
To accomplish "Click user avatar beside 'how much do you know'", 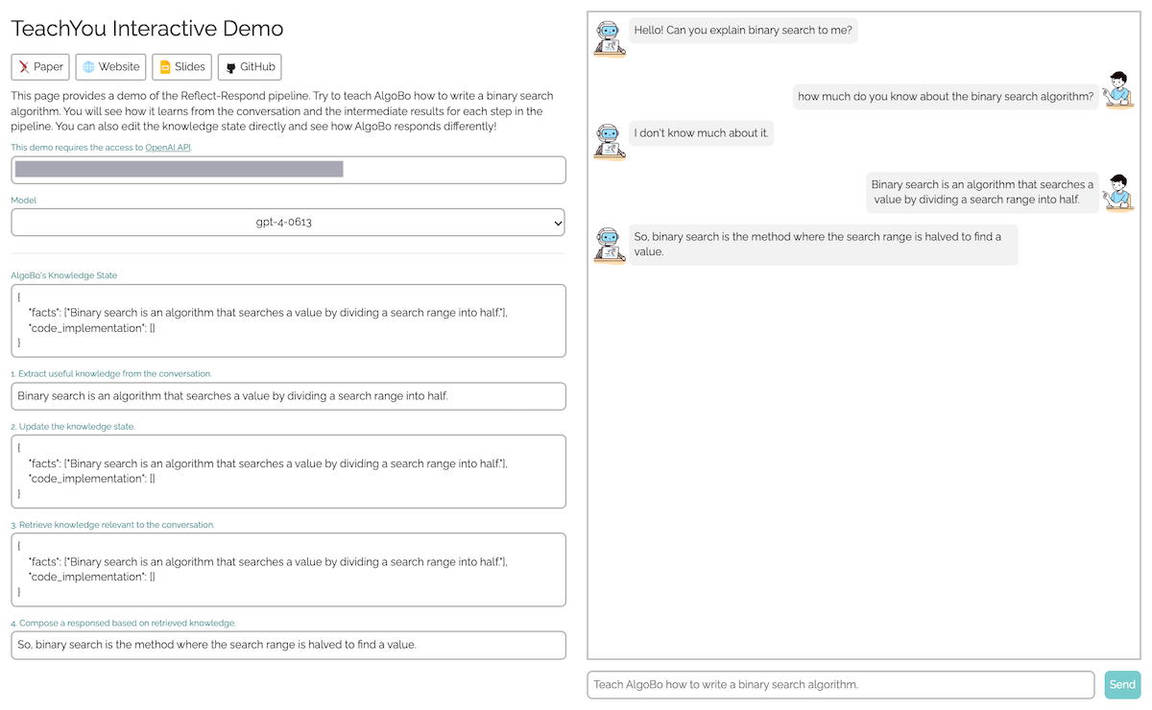I will (1117, 89).
